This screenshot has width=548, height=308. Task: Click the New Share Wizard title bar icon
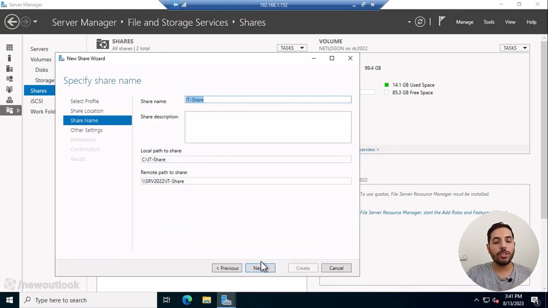pyautogui.click(x=61, y=58)
